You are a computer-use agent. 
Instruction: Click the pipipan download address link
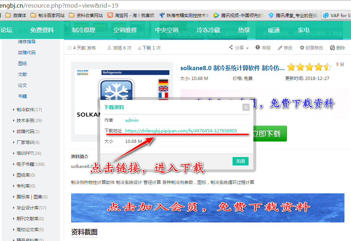(181, 131)
